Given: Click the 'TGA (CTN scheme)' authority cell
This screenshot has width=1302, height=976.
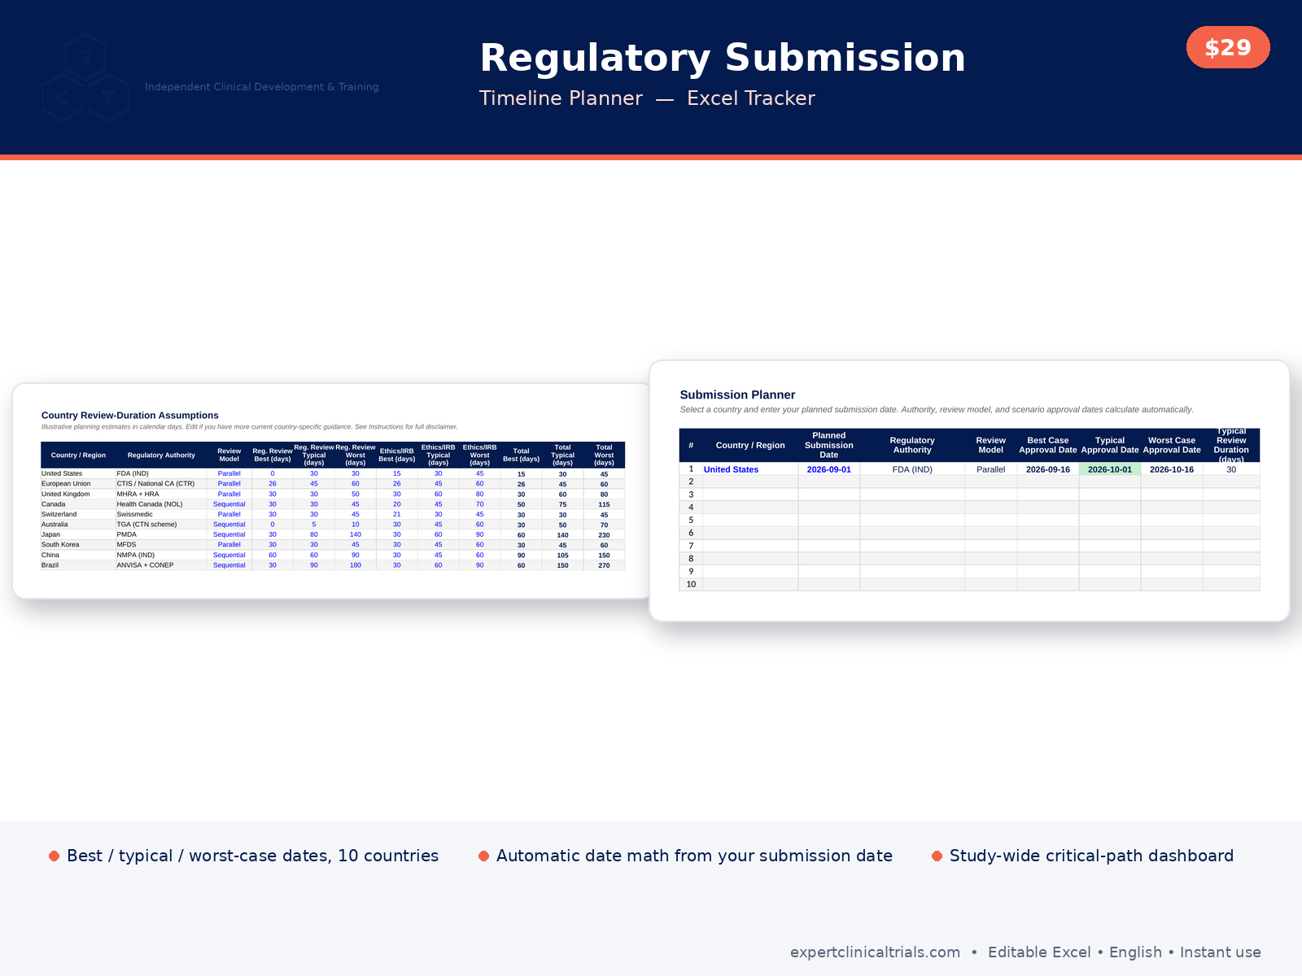Looking at the screenshot, I should point(161,525).
